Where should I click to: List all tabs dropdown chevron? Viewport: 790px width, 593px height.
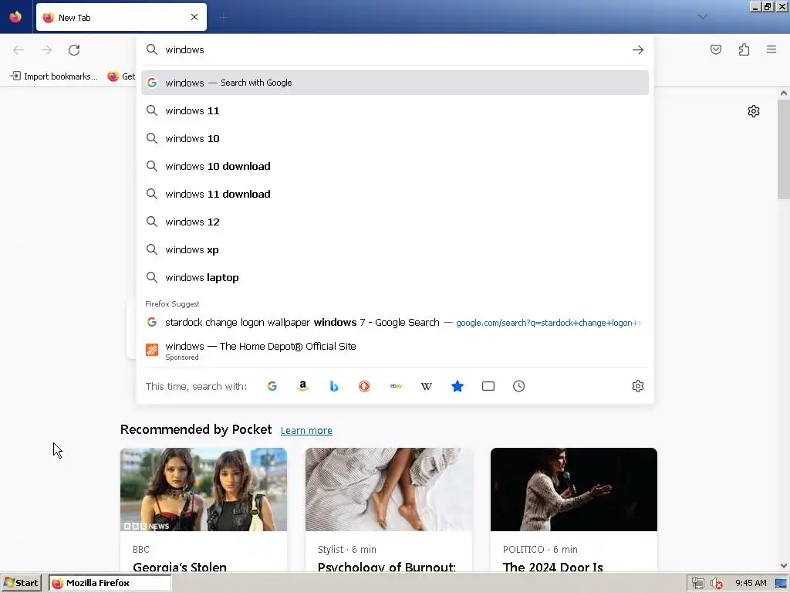coord(703,17)
